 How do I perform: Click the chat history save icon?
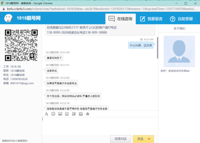click(81, 114)
